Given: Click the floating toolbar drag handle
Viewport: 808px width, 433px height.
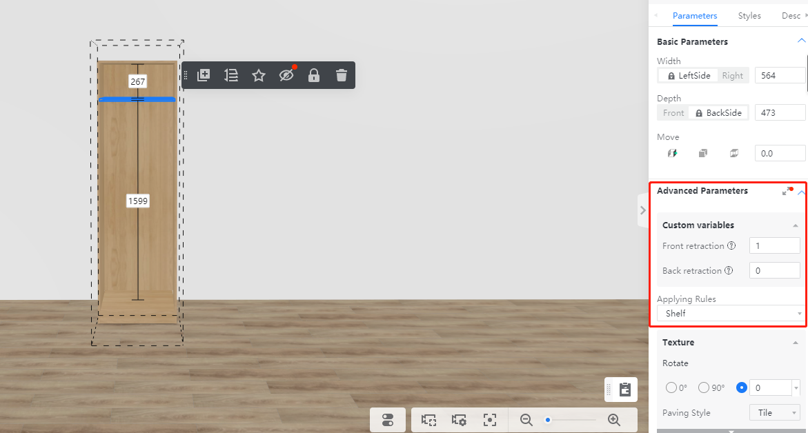Looking at the screenshot, I should pos(186,75).
